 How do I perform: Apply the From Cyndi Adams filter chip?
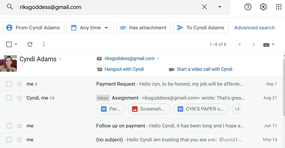coord(34,28)
